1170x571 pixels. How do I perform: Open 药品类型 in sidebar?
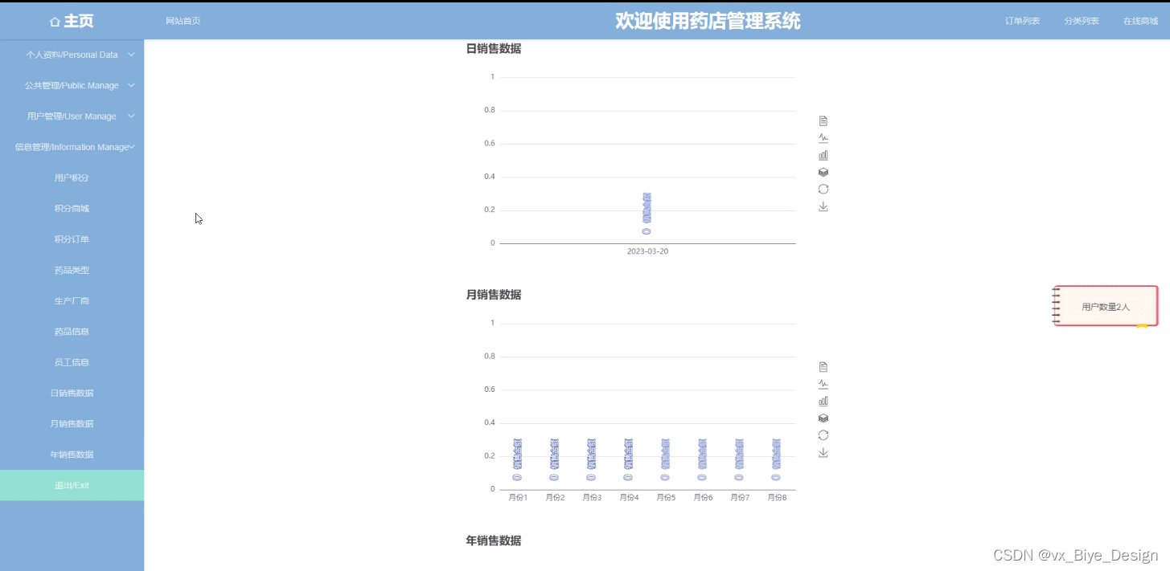point(72,270)
